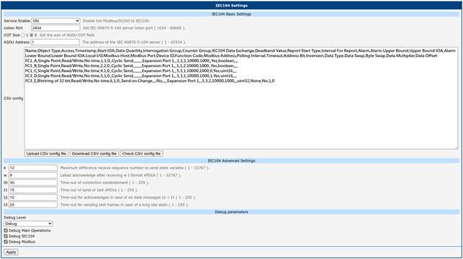Click the FC3_E Bitstring row in CSV config

[x=150, y=81]
